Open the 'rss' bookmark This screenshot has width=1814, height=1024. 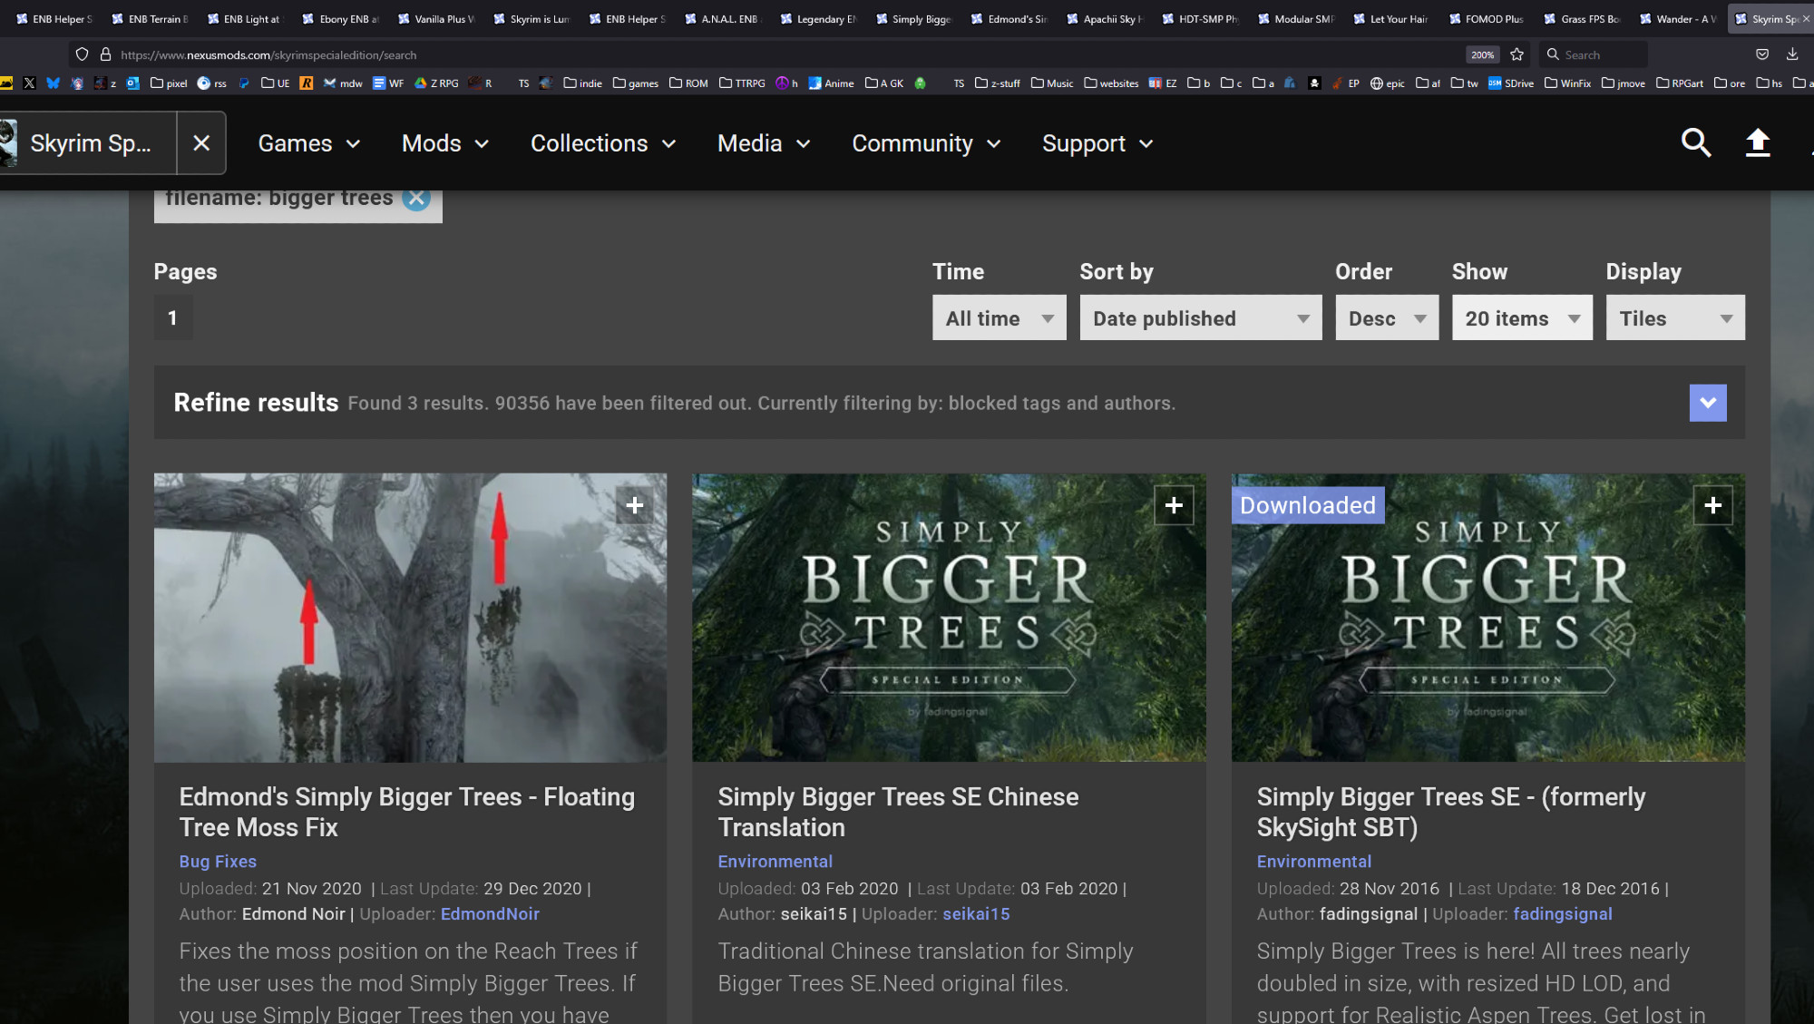pyautogui.click(x=212, y=83)
